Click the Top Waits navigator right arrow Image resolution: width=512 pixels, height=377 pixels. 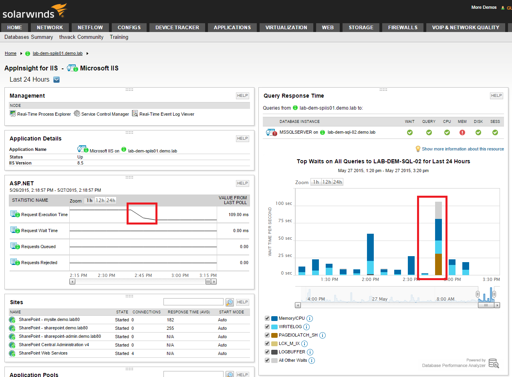tap(497, 305)
